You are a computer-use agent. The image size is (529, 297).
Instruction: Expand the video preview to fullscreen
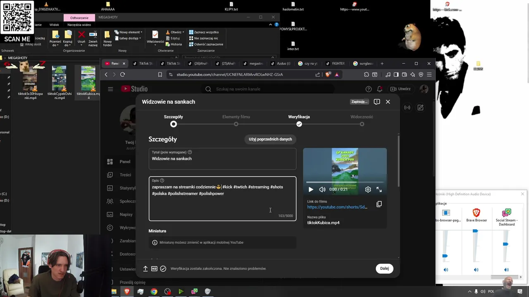coord(379,189)
